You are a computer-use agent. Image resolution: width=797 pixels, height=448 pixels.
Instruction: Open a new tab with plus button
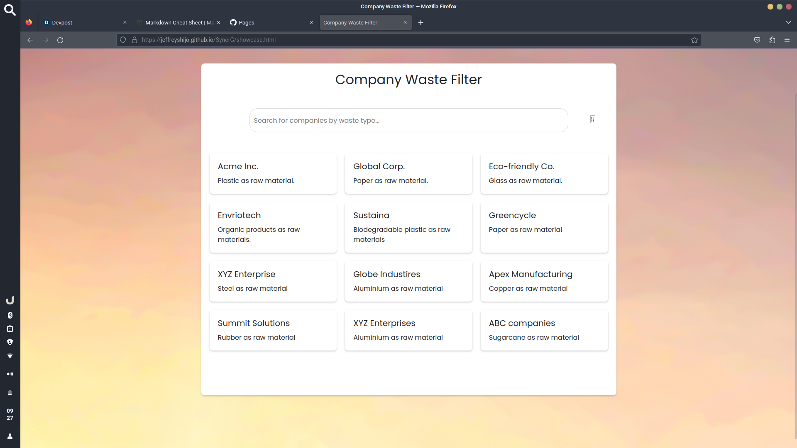click(x=421, y=22)
